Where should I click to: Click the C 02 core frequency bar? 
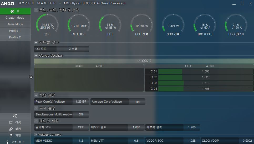pos(206,77)
